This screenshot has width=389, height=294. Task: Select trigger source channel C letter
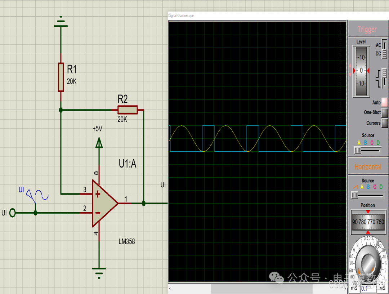[372, 143]
